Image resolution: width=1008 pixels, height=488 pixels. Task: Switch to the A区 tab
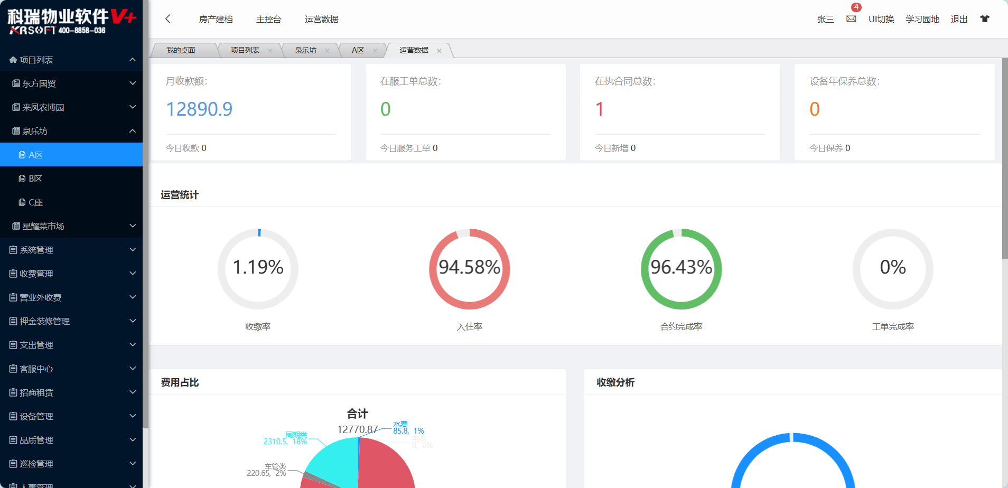(358, 50)
